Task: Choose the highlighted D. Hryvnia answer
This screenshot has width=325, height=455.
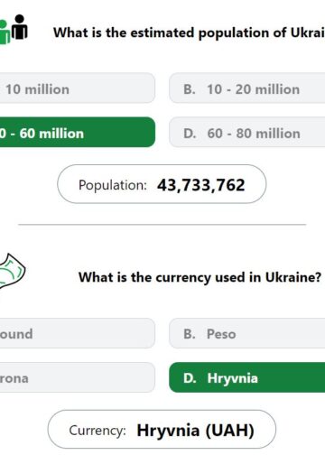Action: tap(247, 377)
